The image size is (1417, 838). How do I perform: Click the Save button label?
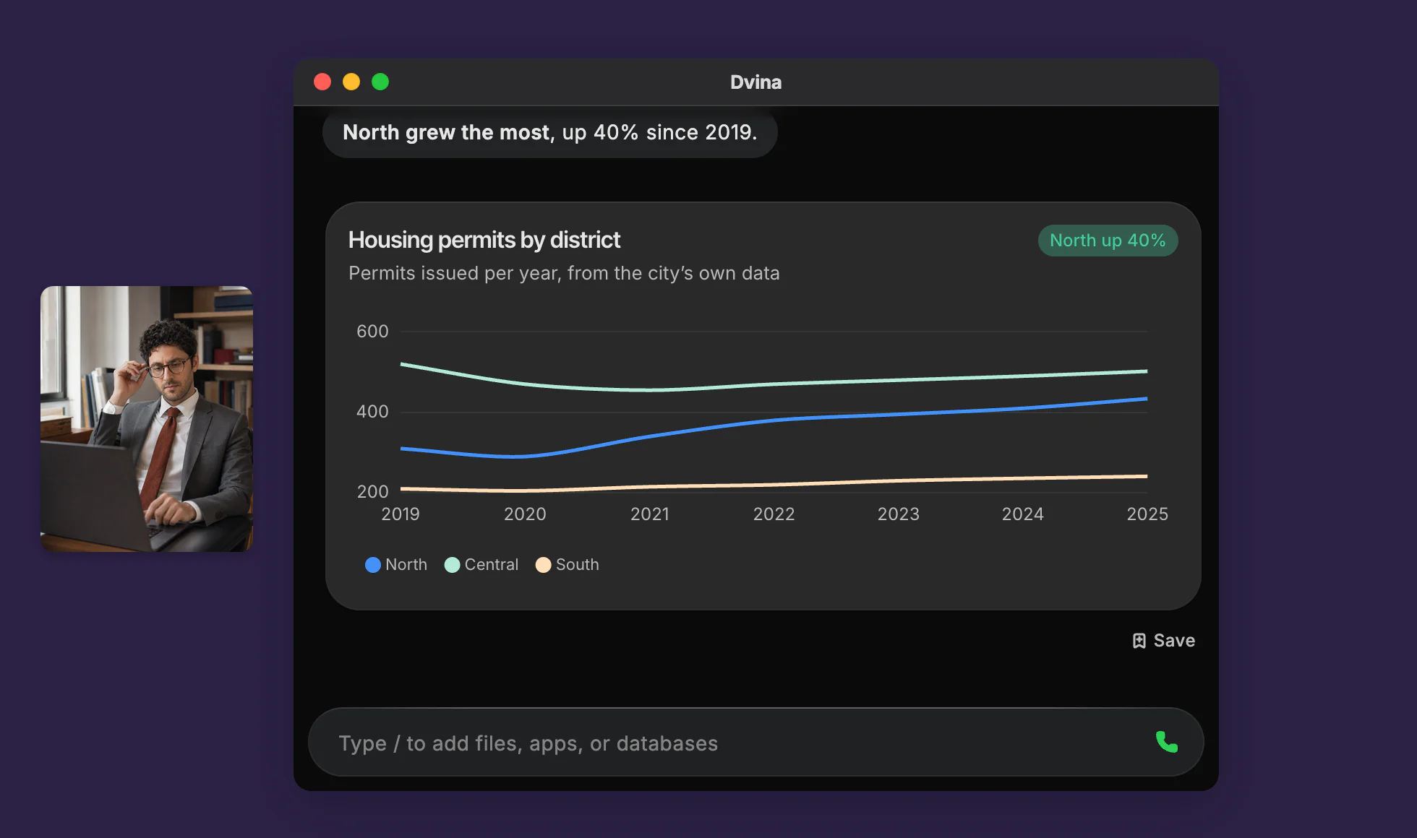pyautogui.click(x=1174, y=641)
